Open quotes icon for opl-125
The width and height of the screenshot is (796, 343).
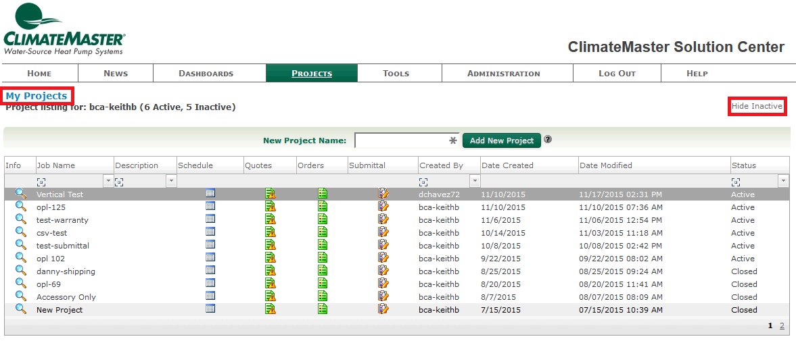pyautogui.click(x=271, y=206)
